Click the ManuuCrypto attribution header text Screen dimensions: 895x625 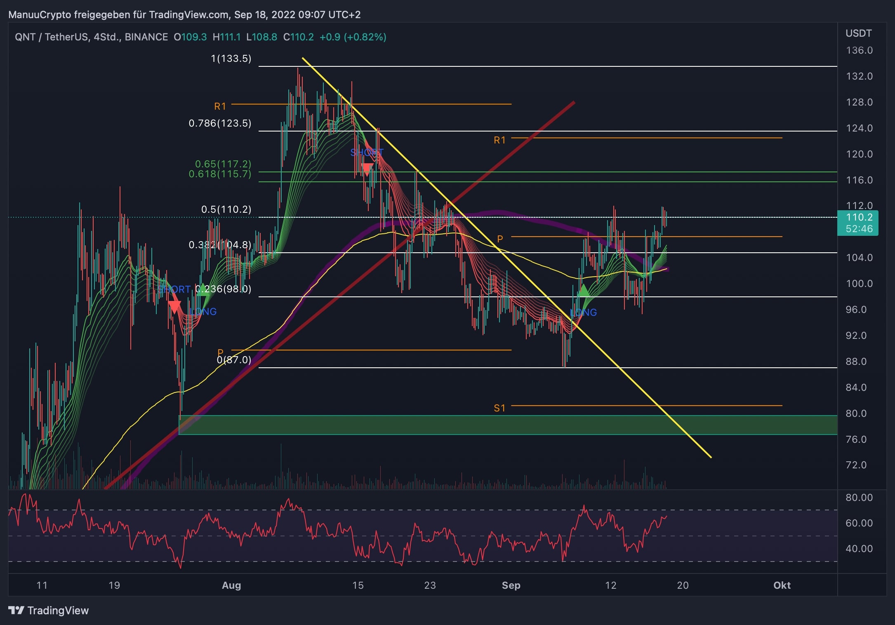pos(184,15)
